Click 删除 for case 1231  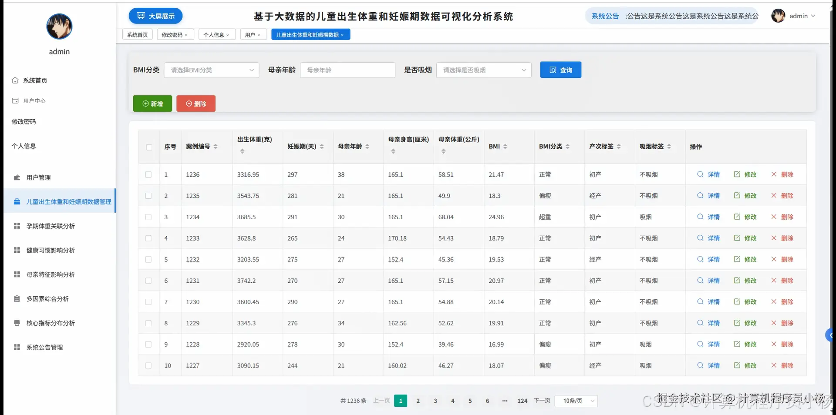click(x=782, y=281)
